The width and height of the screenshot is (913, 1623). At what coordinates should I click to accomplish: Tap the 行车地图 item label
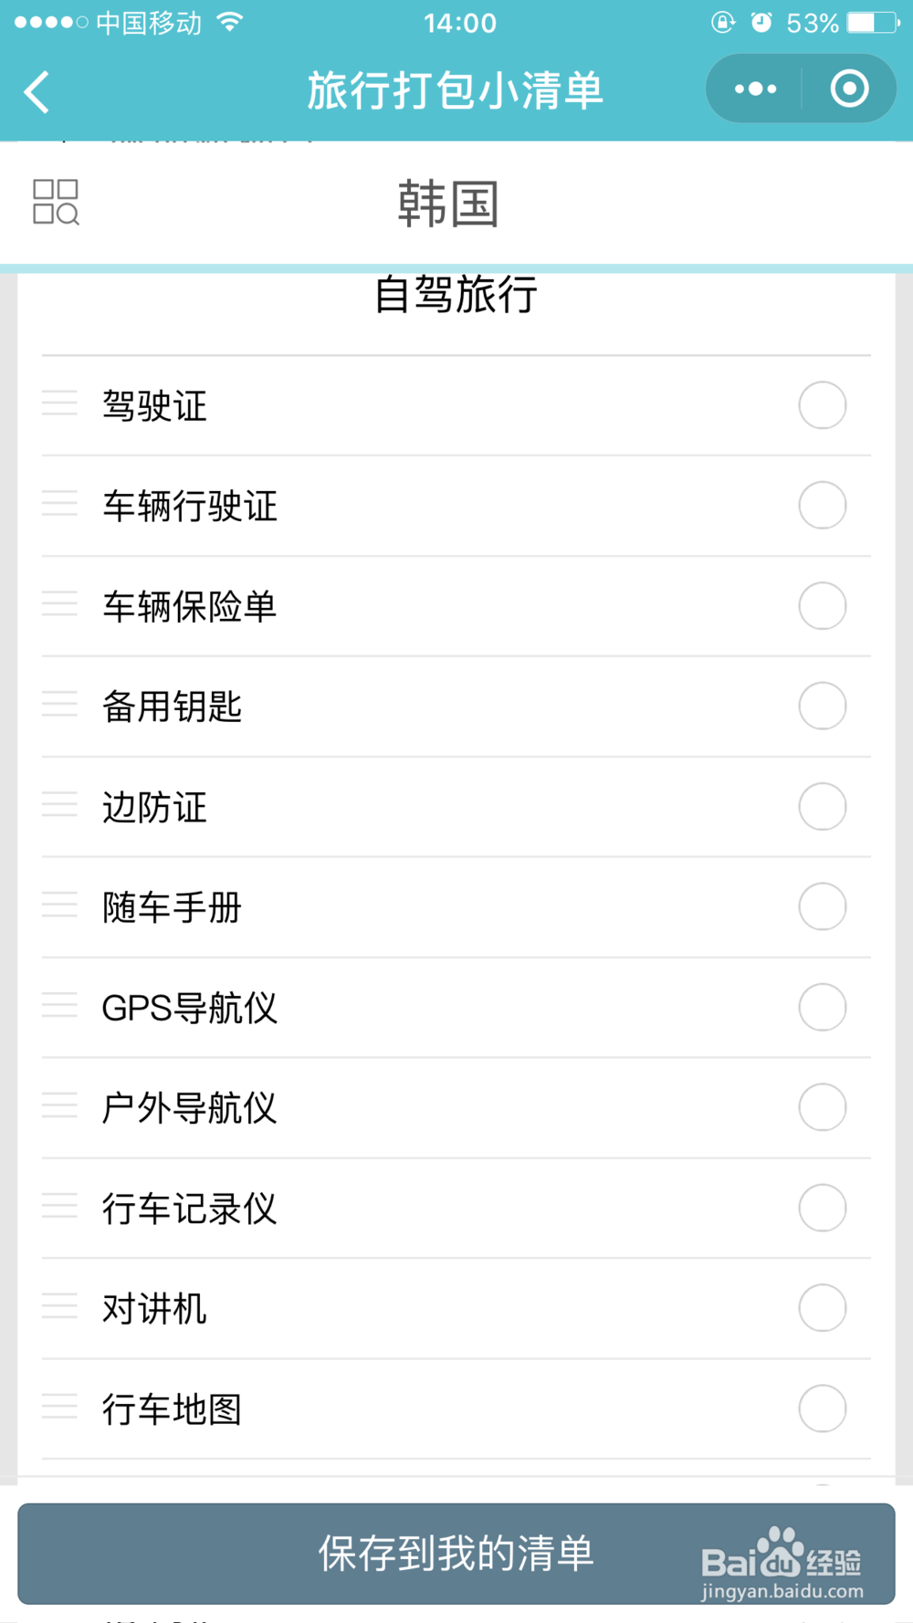(172, 1409)
